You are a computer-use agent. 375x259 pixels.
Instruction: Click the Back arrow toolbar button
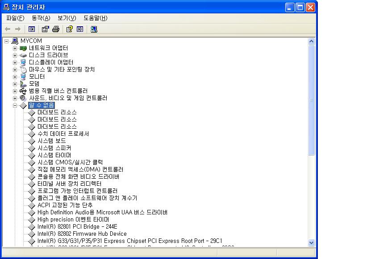coord(8,29)
